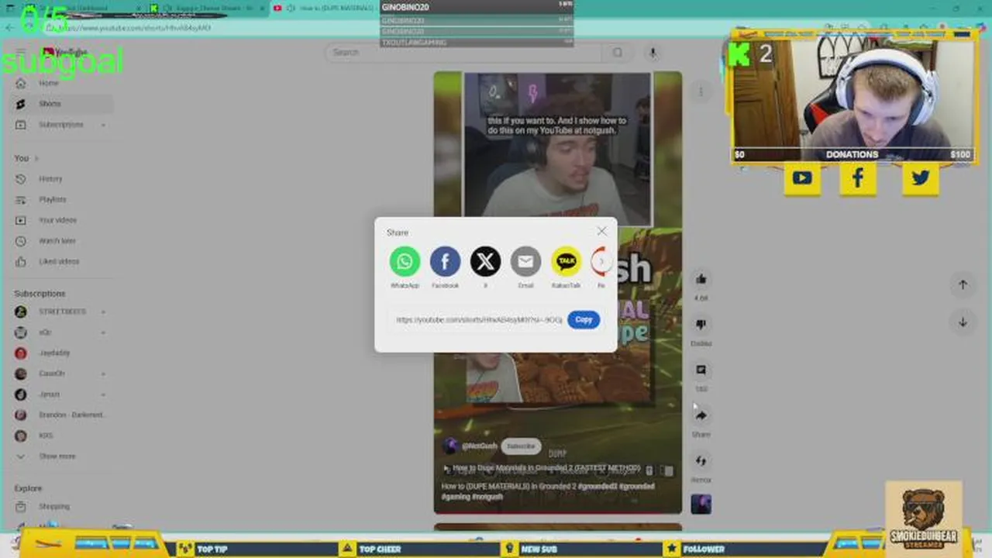Click the yellow YouTube overlay icon
The height and width of the screenshot is (558, 992).
802,178
